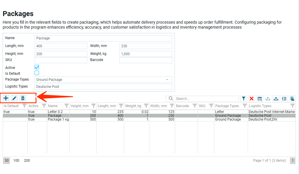Click the add package plus icon

[6, 98]
